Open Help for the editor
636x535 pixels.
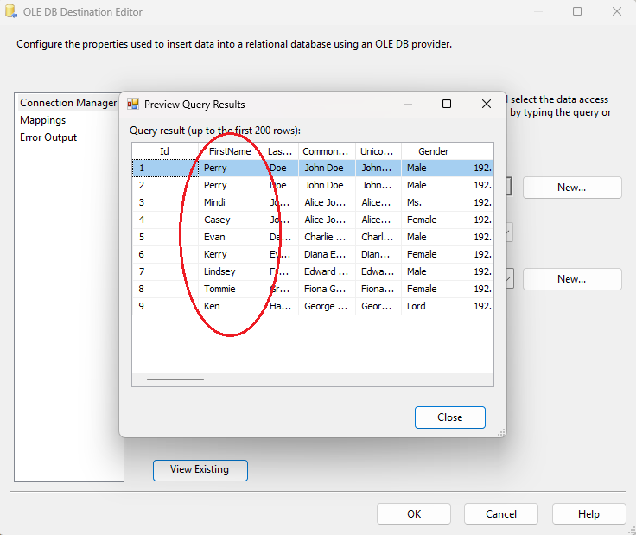[x=588, y=514]
